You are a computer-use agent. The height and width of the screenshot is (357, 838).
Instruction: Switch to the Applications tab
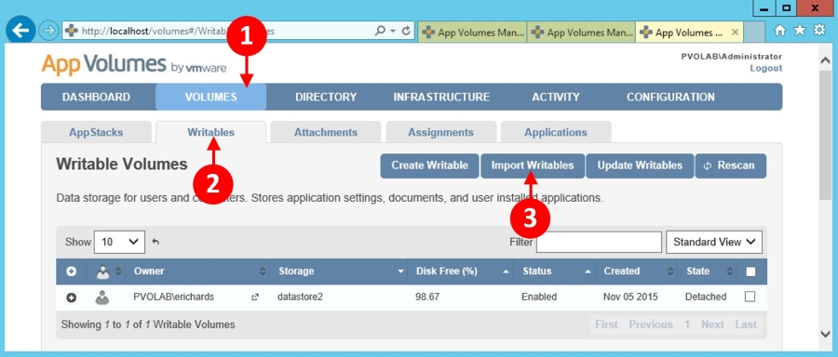tap(556, 132)
